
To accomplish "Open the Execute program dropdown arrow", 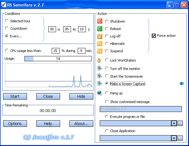I will (x=174, y=123).
